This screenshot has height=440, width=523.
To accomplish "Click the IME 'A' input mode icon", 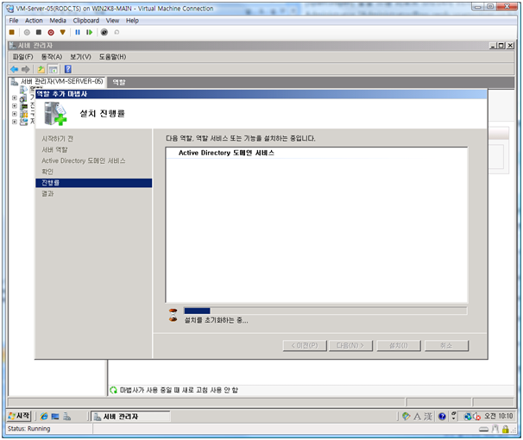I will click(x=417, y=417).
